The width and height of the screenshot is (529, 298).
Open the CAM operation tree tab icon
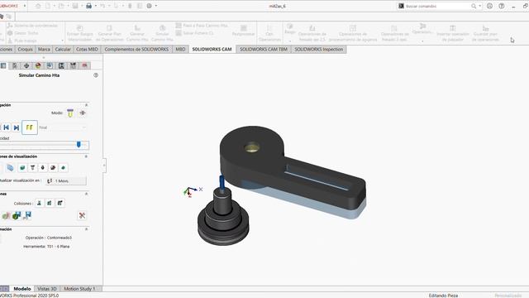pos(61,65)
